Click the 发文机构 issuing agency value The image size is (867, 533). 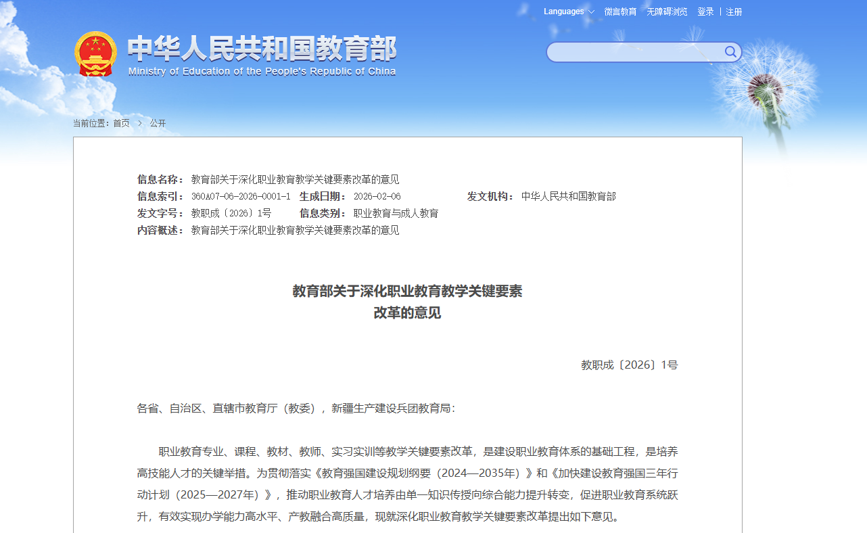(x=568, y=197)
